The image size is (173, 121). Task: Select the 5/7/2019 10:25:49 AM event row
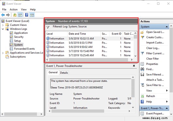89,55
